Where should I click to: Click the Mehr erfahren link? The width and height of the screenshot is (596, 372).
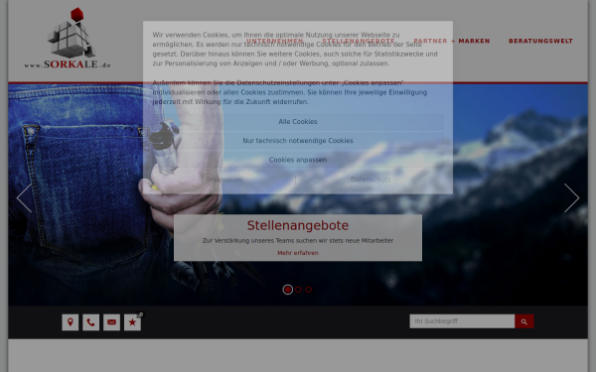point(298,253)
